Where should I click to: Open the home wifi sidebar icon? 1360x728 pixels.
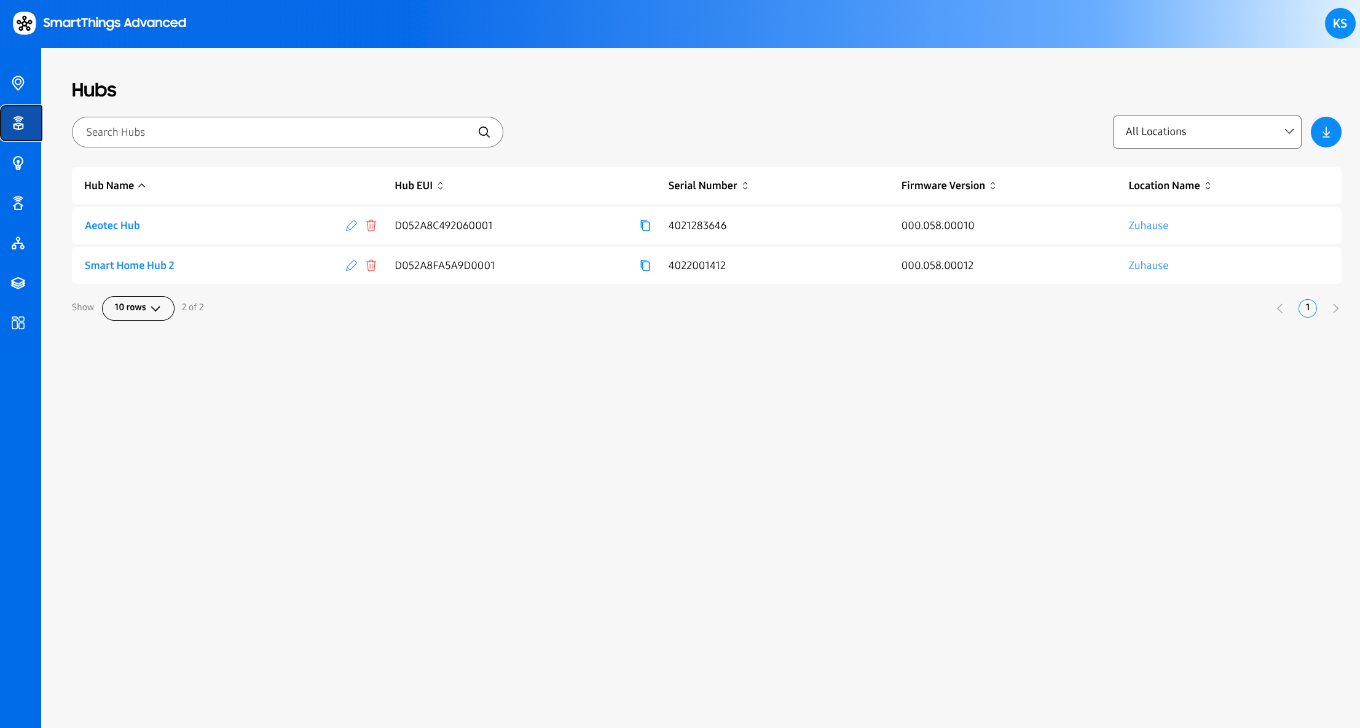(18, 203)
